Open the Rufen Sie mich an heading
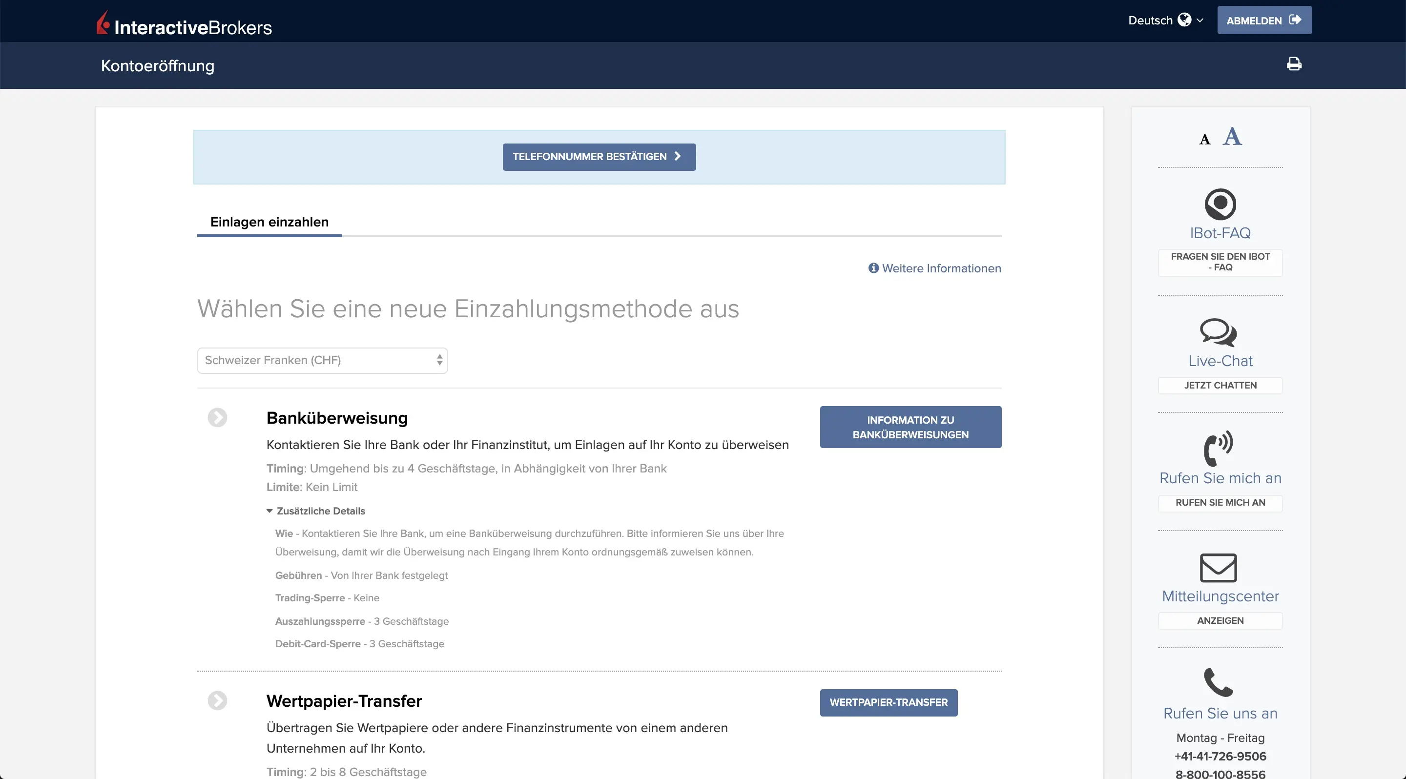 click(1220, 478)
